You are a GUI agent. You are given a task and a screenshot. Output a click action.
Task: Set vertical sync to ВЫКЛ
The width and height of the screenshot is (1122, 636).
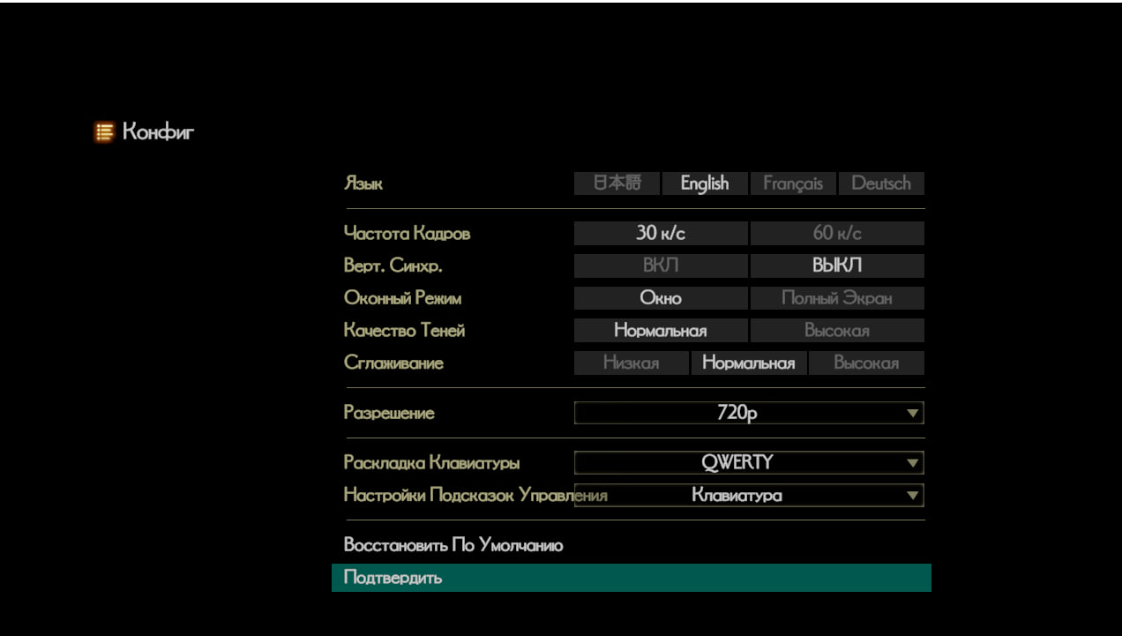(x=836, y=266)
